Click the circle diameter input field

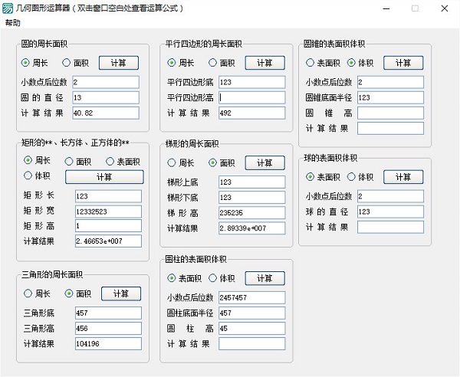click(x=106, y=97)
